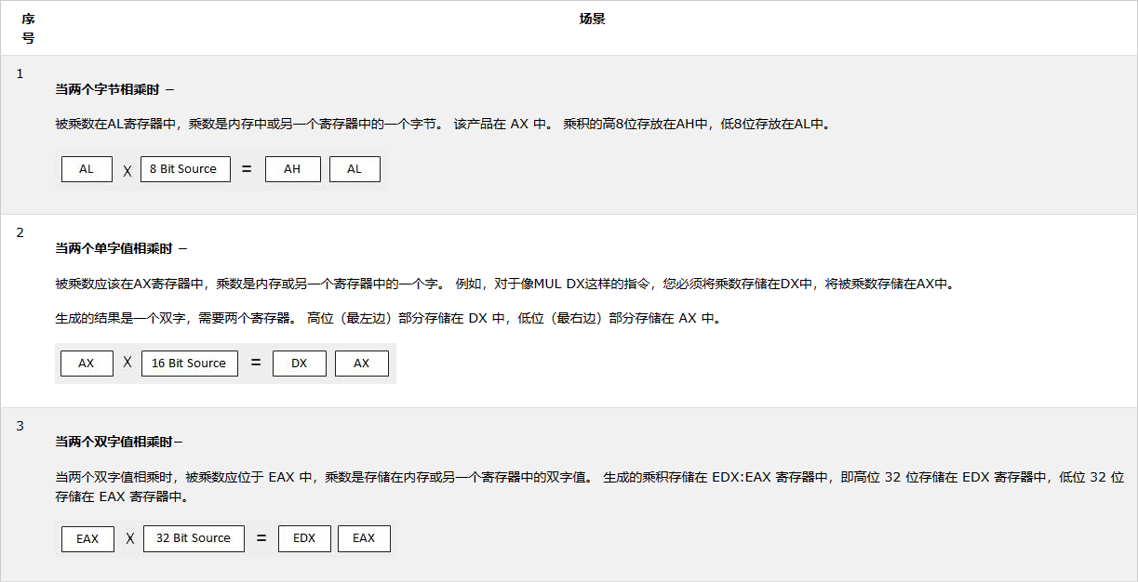Click the 16 Bit Source box
Image resolution: width=1138 pixels, height=582 pixels.
189,364
